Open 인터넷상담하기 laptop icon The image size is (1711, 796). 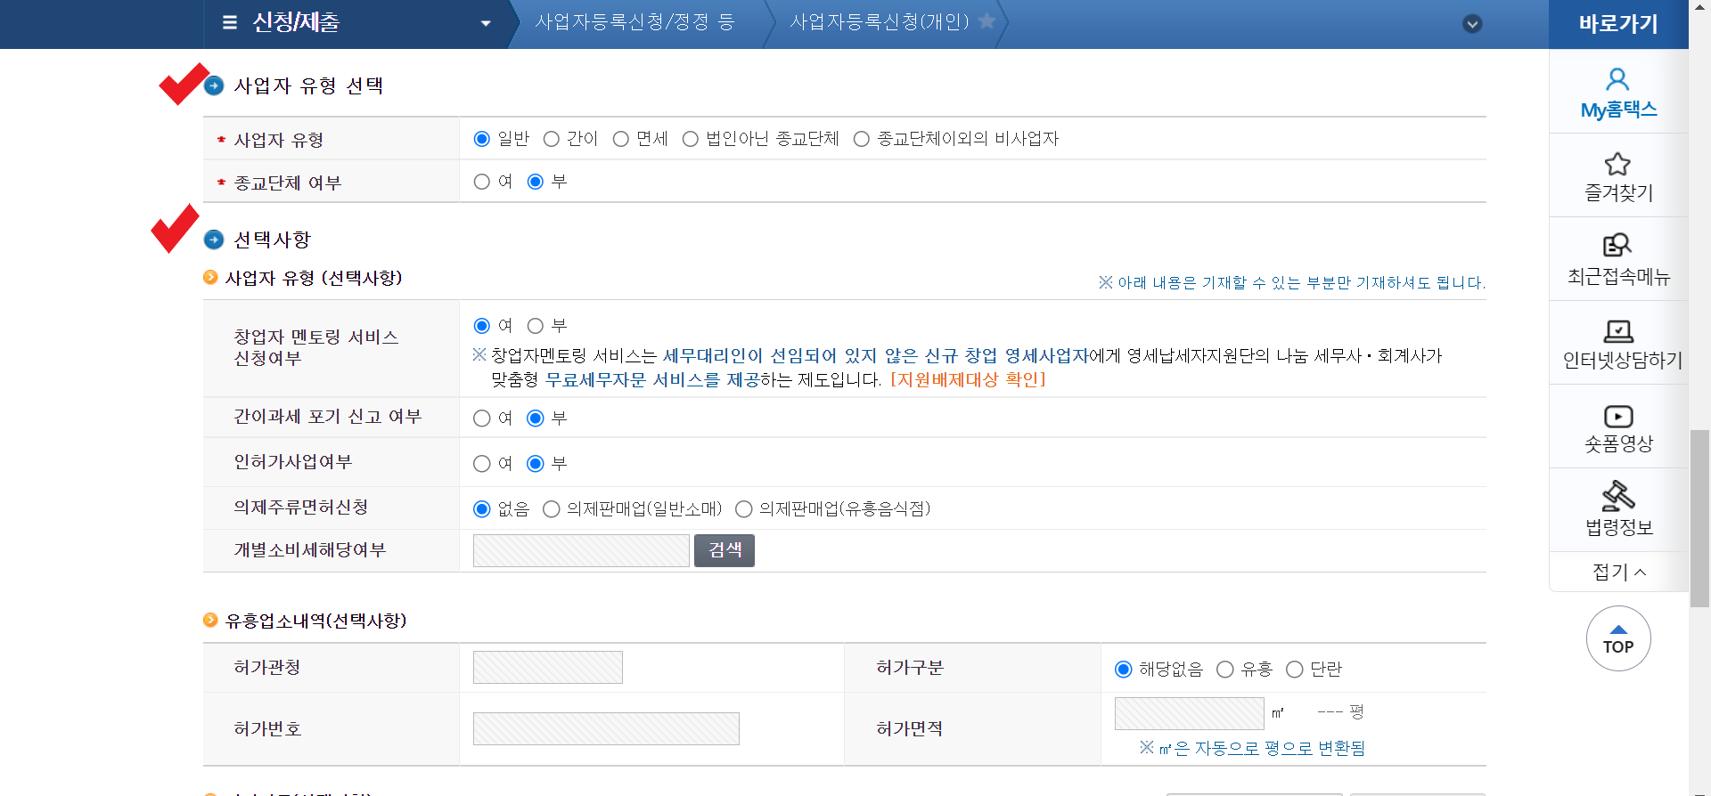tap(1618, 331)
